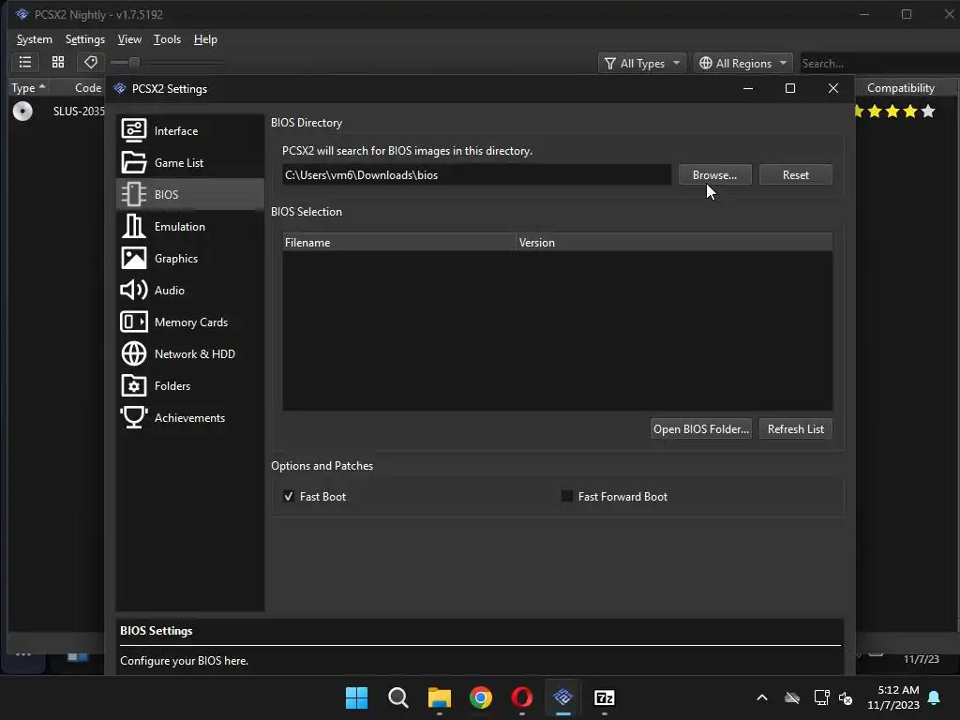Open the Emulation settings category
Screen dimensions: 960x720
189,226
